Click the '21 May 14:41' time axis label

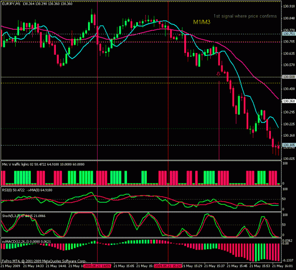(56, 266)
